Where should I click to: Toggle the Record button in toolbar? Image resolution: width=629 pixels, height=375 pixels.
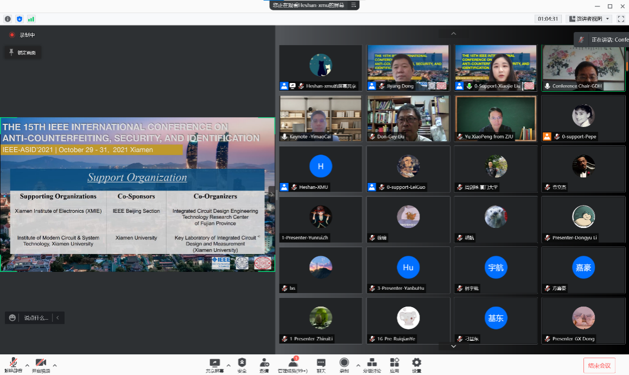click(344, 363)
